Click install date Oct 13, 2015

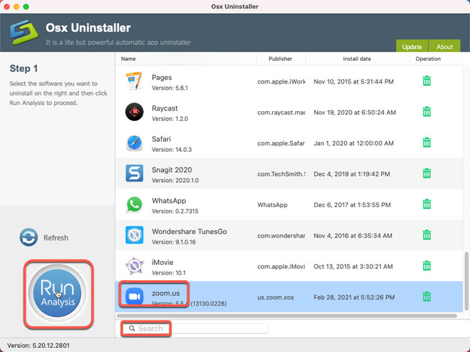pyautogui.click(x=353, y=266)
